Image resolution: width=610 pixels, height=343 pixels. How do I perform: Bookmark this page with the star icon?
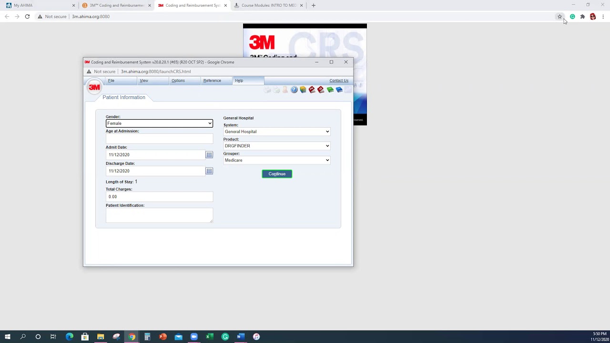[559, 17]
